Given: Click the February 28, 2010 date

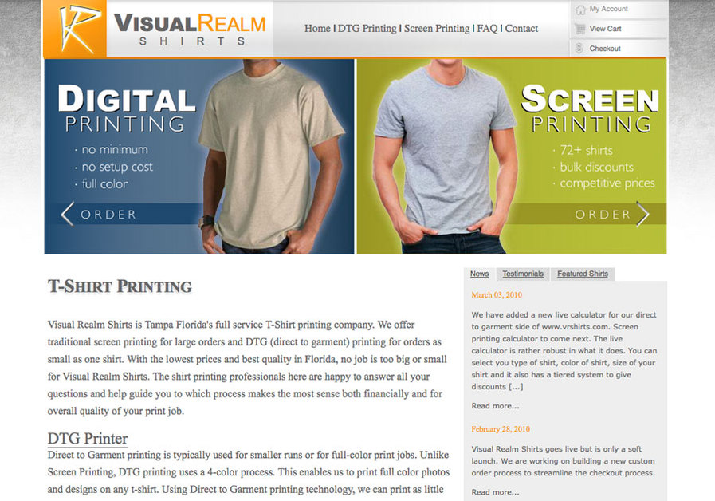Looking at the screenshot, I should click(501, 429).
